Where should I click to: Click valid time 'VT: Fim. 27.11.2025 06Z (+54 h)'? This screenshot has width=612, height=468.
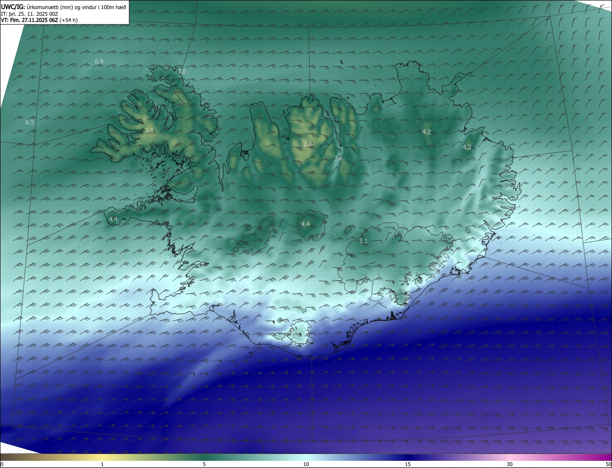[x=39, y=20]
